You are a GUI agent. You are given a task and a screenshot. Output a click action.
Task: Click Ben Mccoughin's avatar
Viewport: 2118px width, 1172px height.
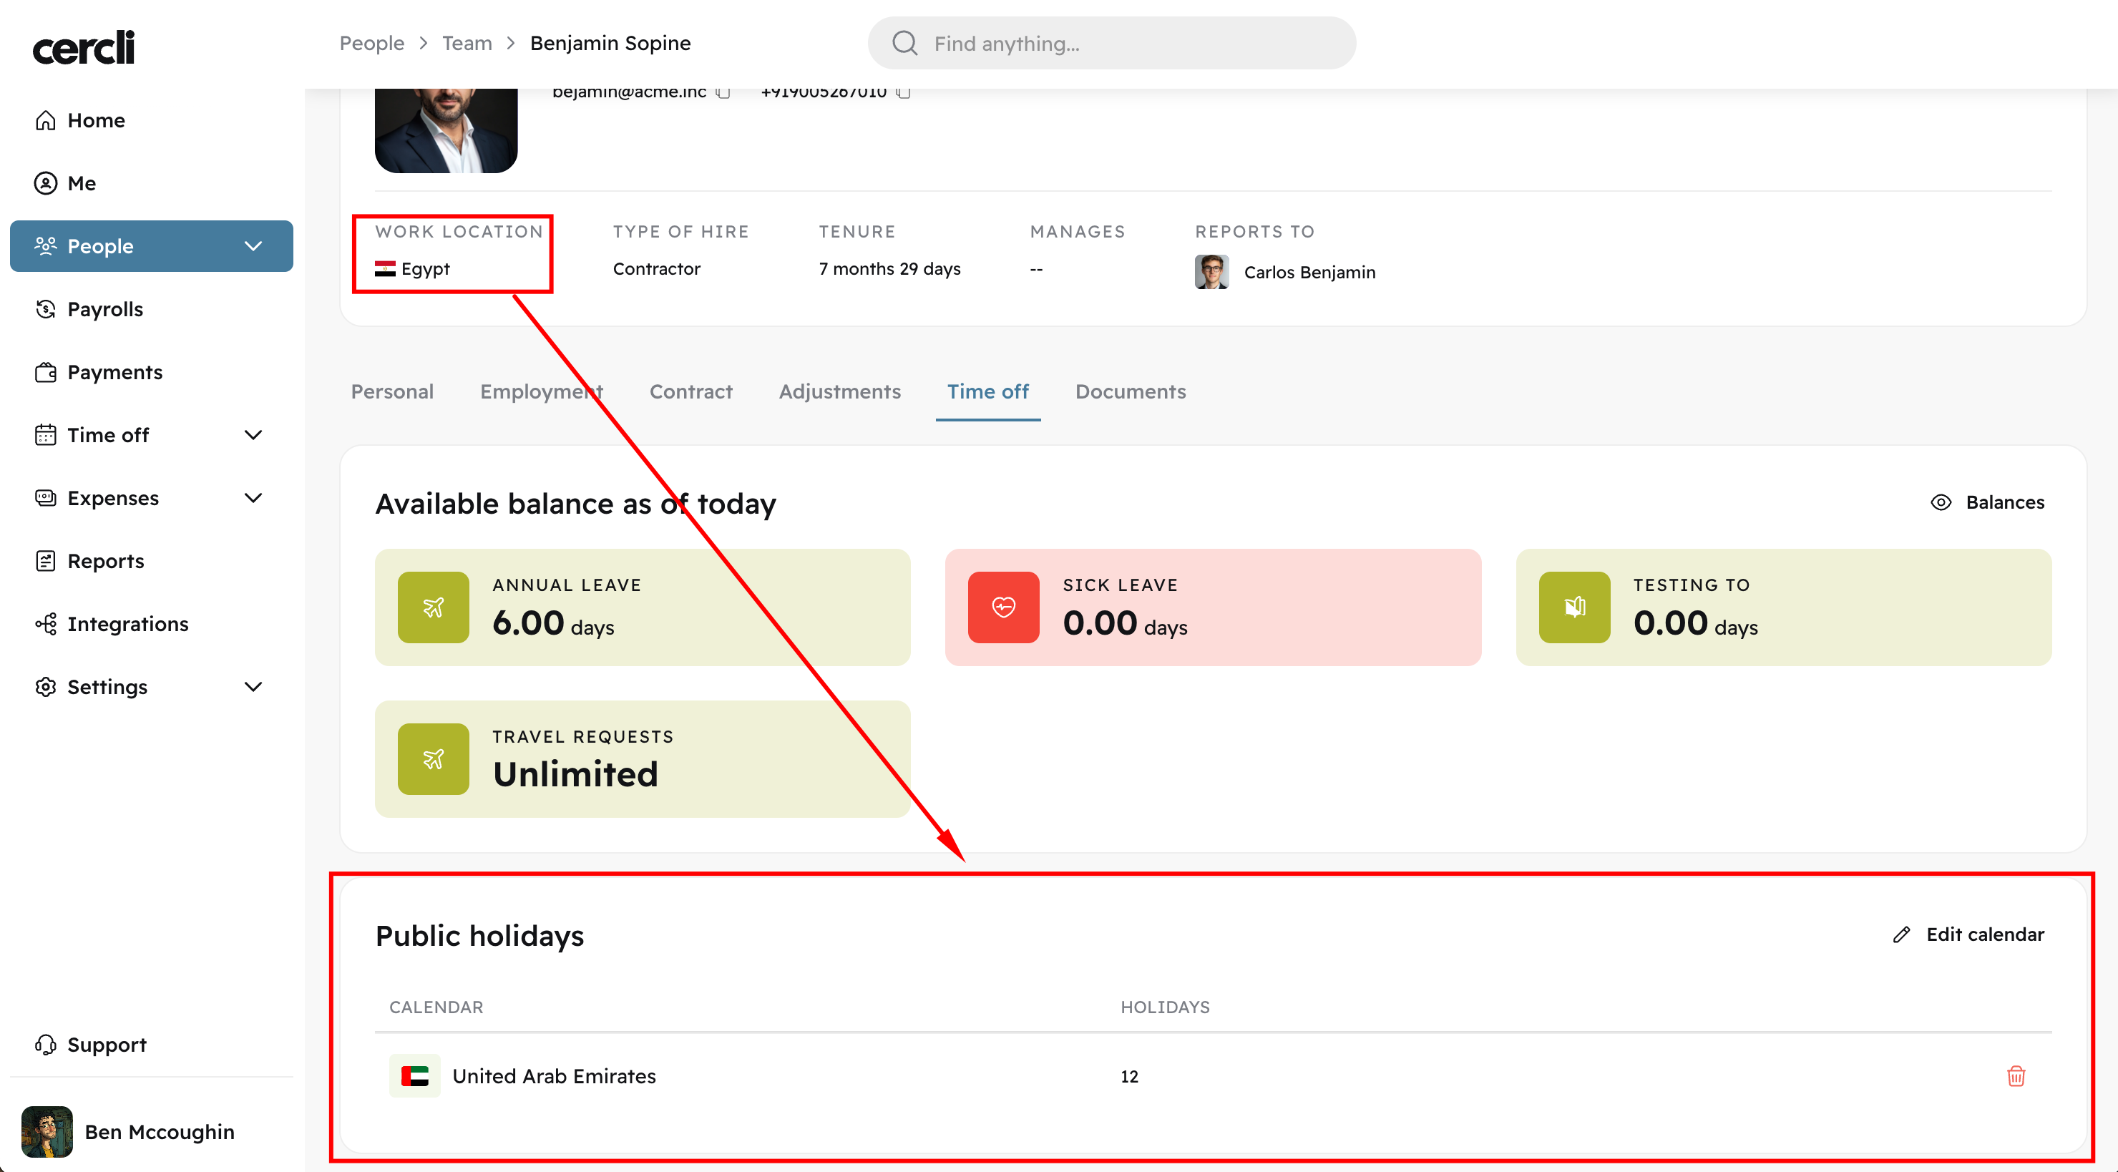47,1132
